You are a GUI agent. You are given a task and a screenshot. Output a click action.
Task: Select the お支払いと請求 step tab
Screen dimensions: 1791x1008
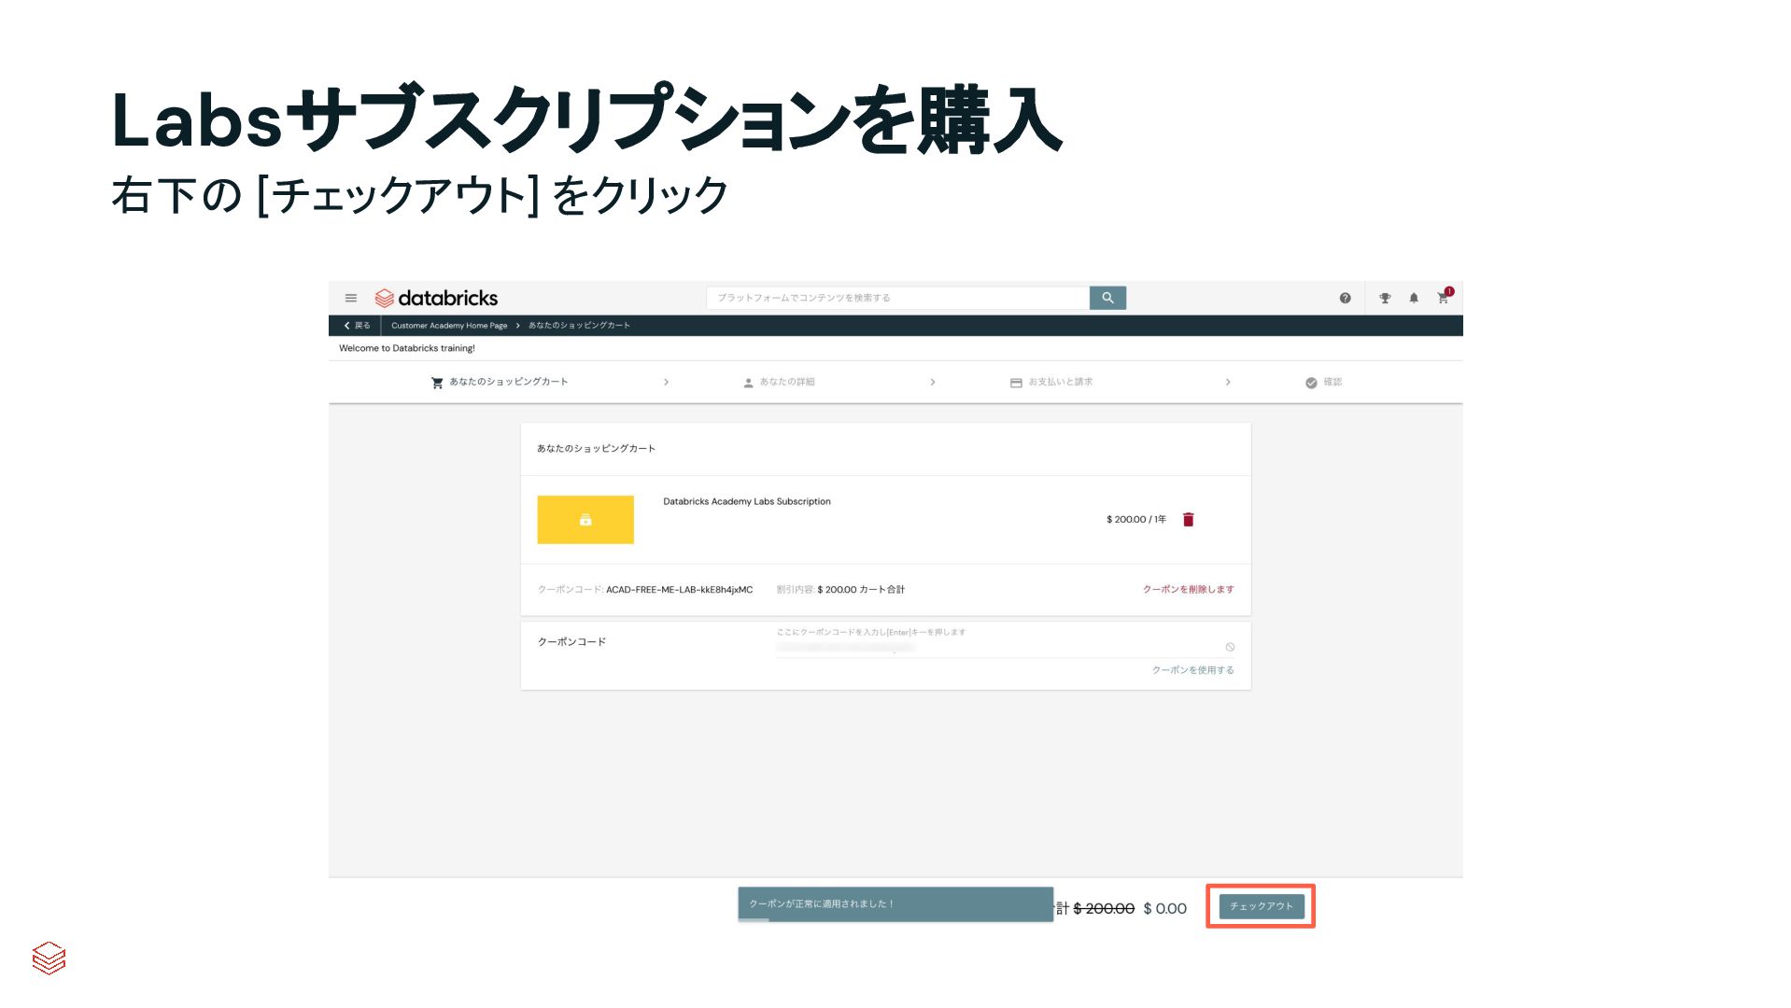coord(1051,382)
